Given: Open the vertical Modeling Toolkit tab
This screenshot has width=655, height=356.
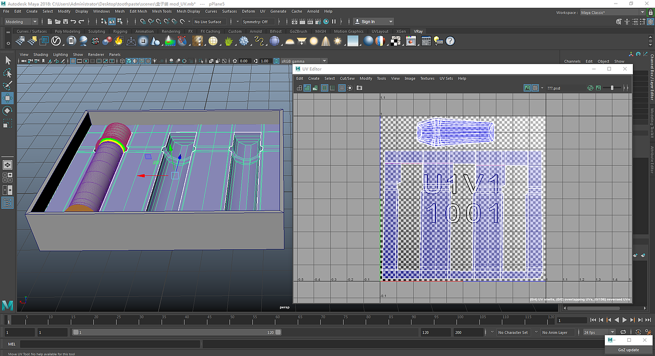Looking at the screenshot, I should (652, 124).
